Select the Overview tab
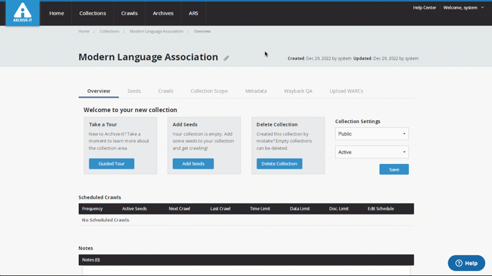This screenshot has height=276, width=492. click(98, 91)
